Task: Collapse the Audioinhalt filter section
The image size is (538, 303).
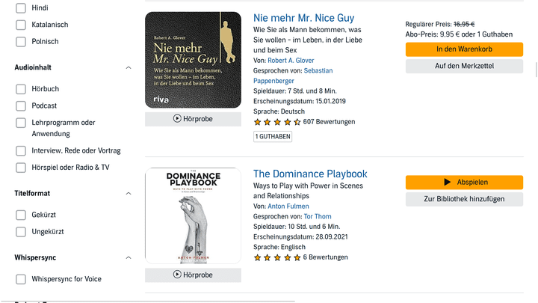Action: click(129, 67)
